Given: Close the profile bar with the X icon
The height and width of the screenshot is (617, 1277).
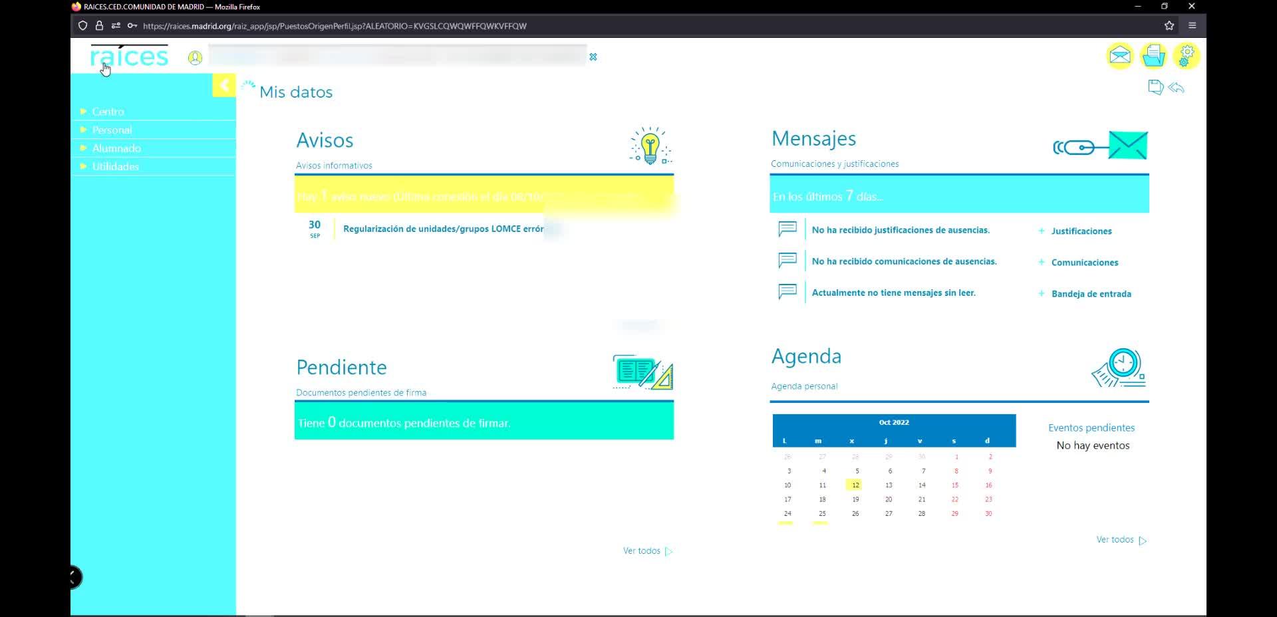Looking at the screenshot, I should coord(593,57).
